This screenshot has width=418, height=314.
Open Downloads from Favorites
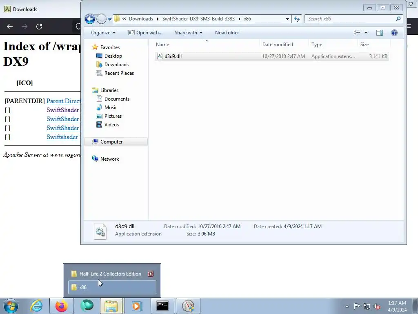pyautogui.click(x=116, y=64)
